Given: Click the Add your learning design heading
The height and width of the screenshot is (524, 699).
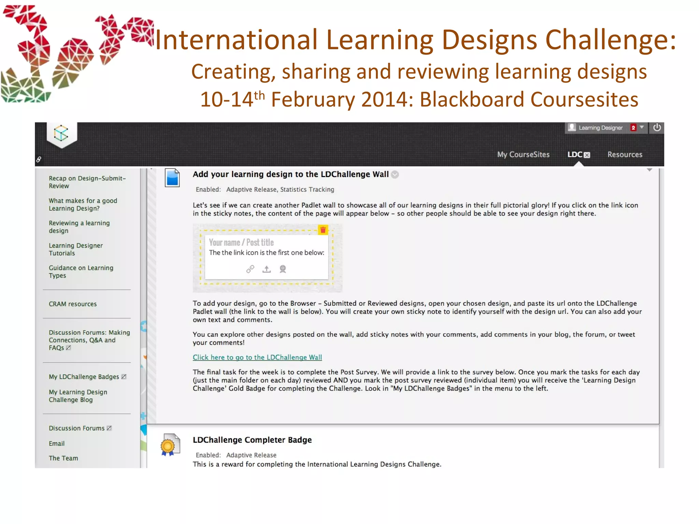Looking at the screenshot, I should [x=291, y=174].
